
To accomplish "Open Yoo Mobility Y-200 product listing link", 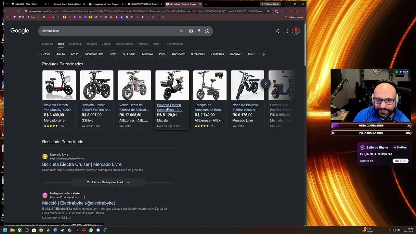I will click(59, 107).
